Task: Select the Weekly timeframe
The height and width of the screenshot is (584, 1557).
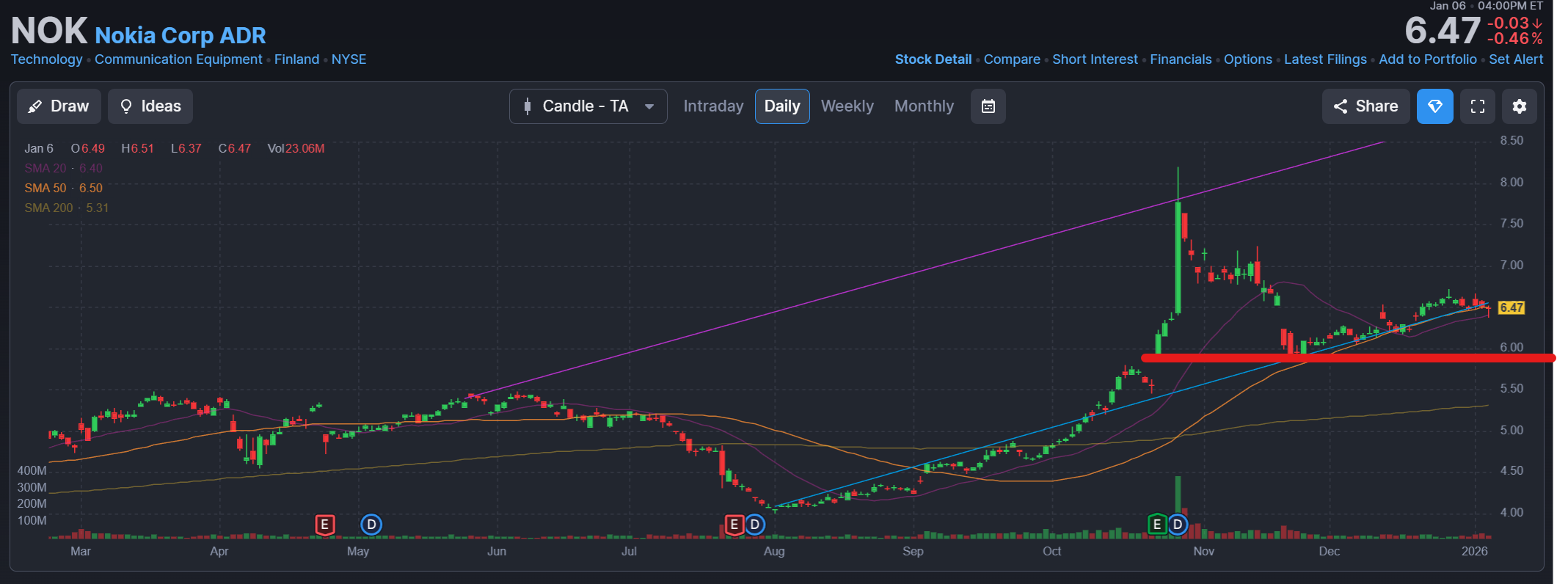Action: (847, 106)
